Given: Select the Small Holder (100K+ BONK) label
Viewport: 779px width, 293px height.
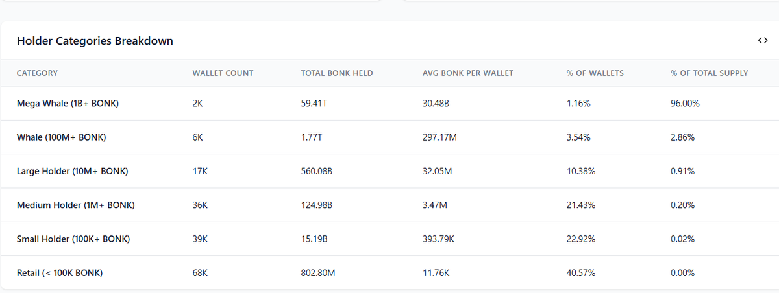Looking at the screenshot, I should [x=73, y=239].
